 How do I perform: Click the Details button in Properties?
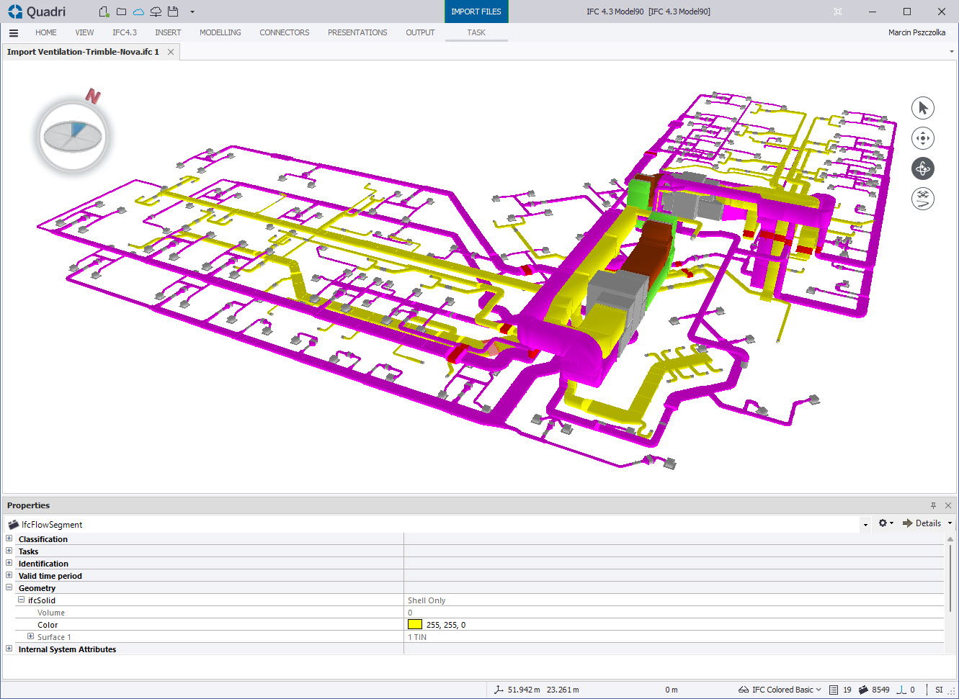pos(922,523)
